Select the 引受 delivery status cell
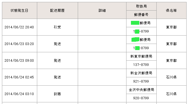188x104 pixels. (x=57, y=27)
